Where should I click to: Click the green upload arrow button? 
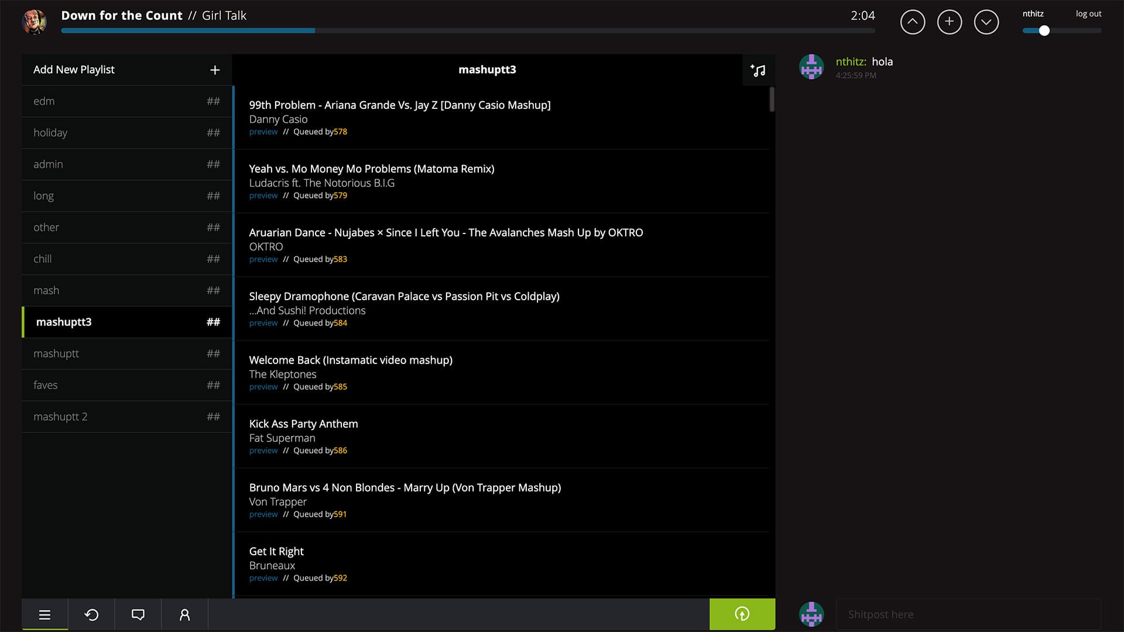click(742, 614)
